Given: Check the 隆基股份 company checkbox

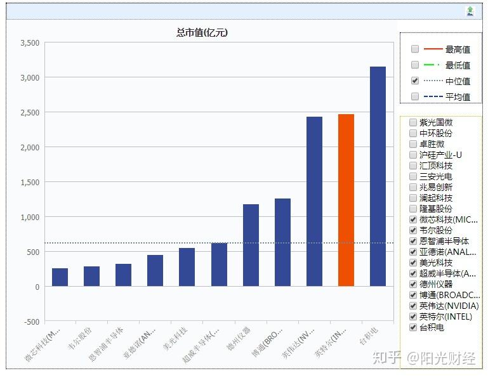Looking at the screenshot, I should coord(413,209).
